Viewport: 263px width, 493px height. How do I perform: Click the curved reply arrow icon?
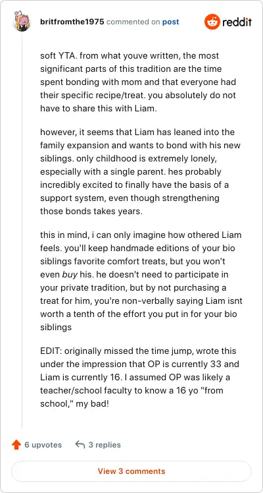[80, 444]
